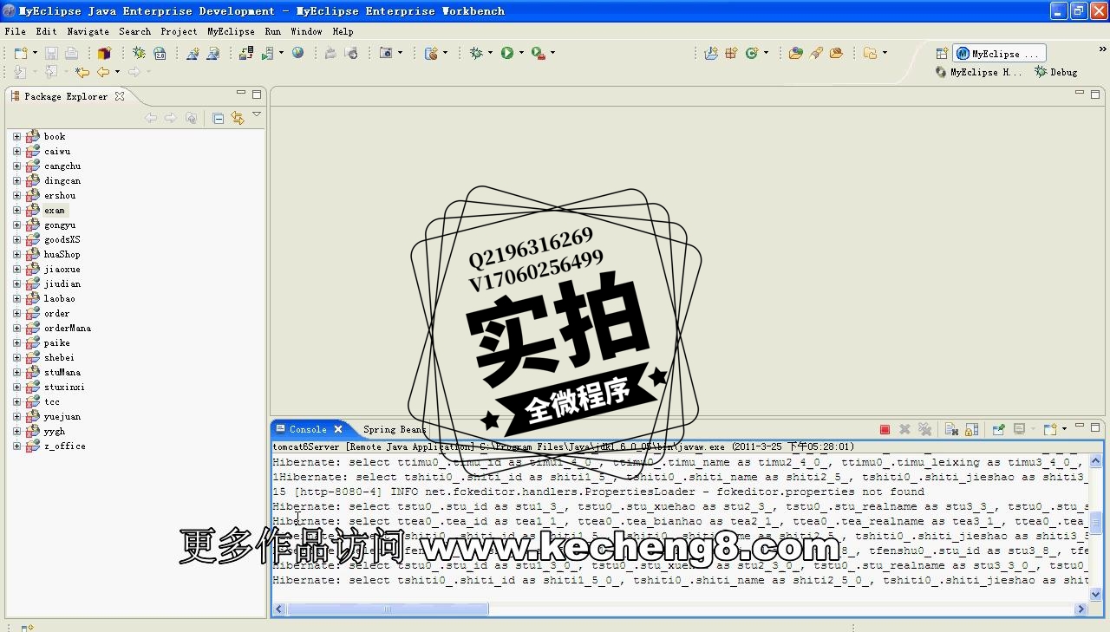Open the MyEclipse menu
Screen dimensions: 1110x632
(x=231, y=31)
